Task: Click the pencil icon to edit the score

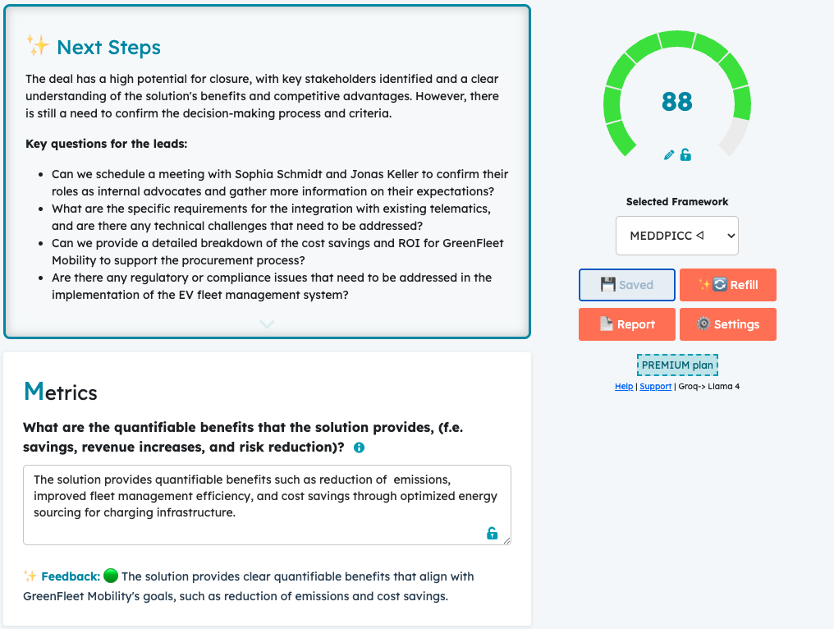Action: click(669, 154)
